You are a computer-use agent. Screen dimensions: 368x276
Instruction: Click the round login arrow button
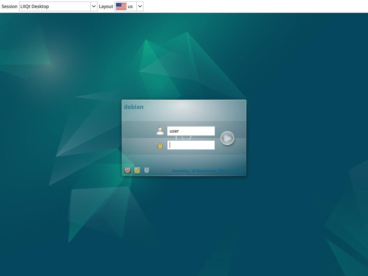coord(227,138)
